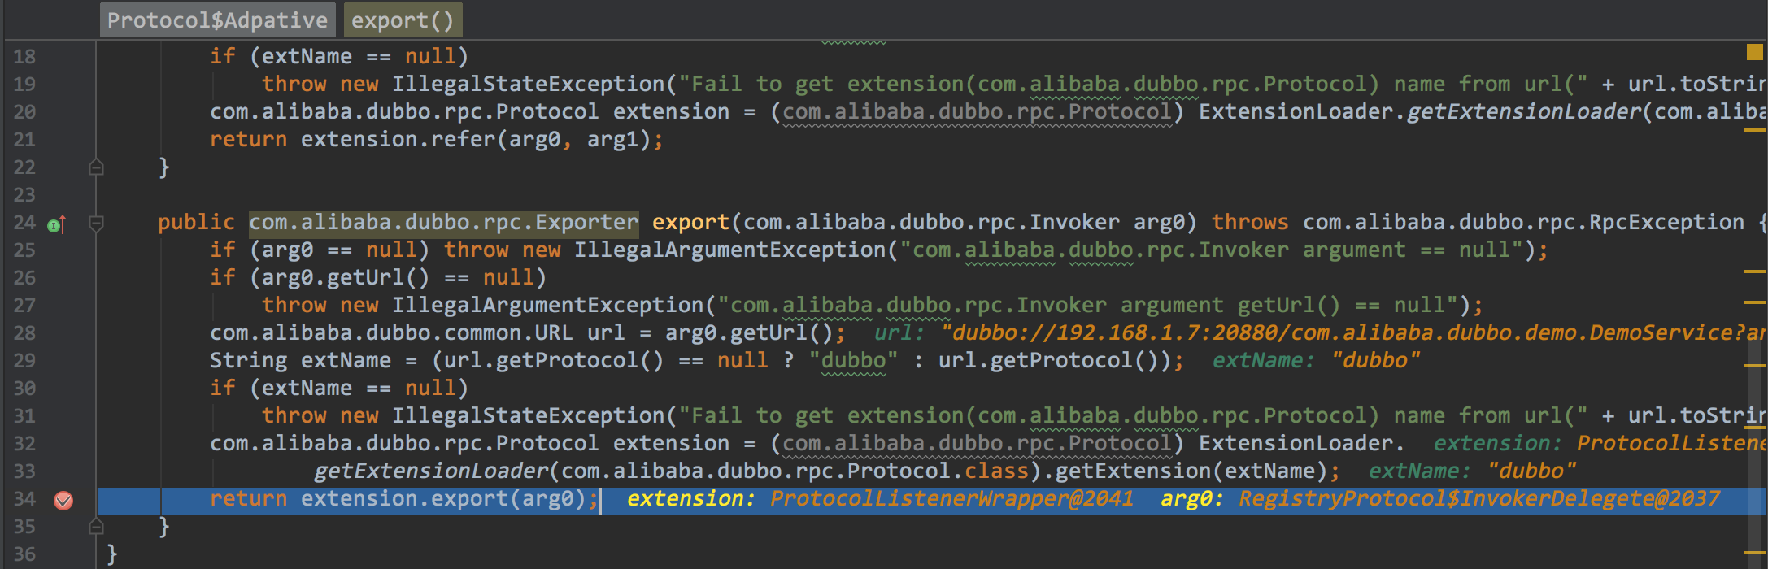Click fold end marker on line 35
1768x569 pixels.
(96, 527)
